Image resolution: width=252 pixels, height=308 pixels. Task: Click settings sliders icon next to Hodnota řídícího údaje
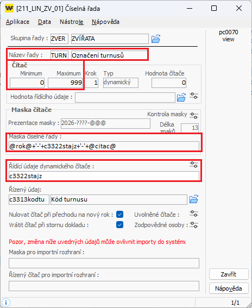click(194, 96)
